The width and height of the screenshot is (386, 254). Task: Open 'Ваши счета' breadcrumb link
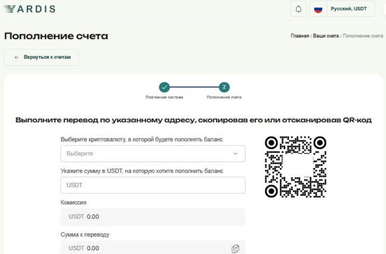tap(326, 36)
